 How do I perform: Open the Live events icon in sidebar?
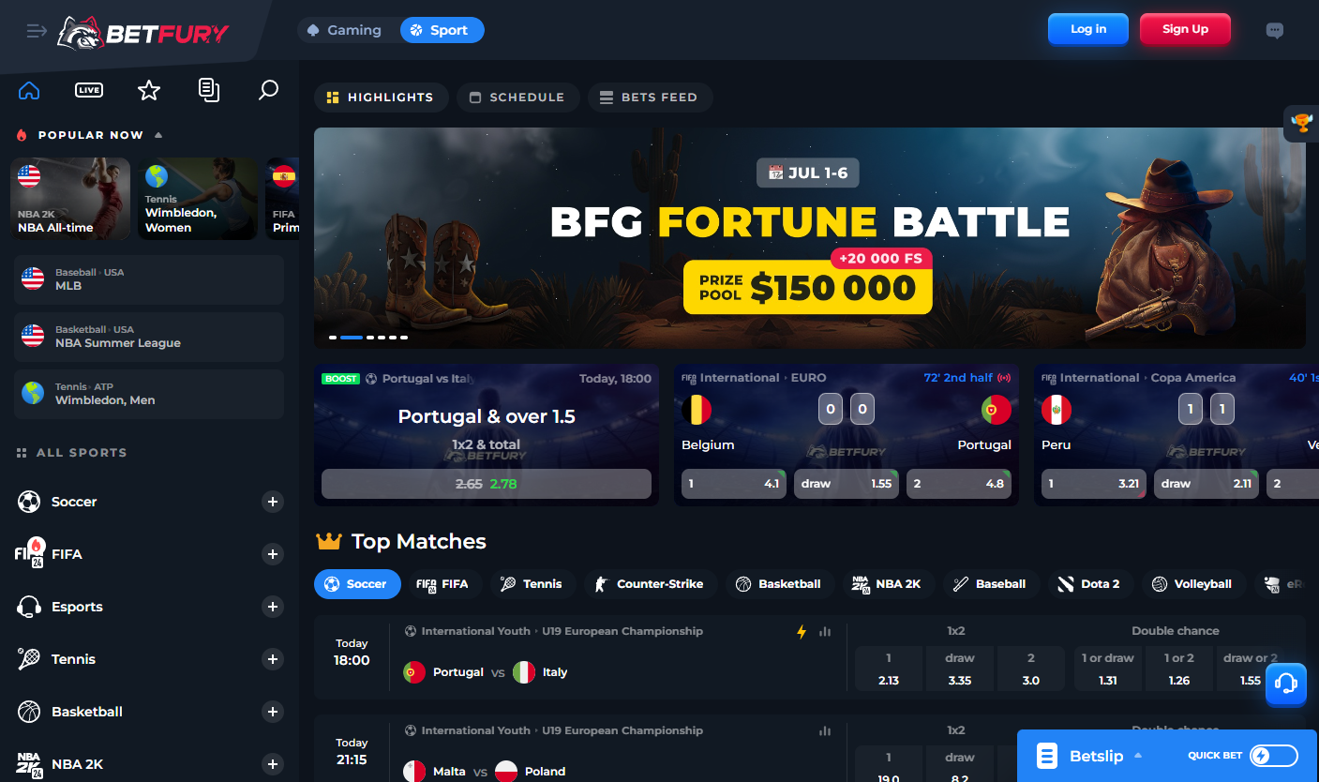tap(89, 90)
